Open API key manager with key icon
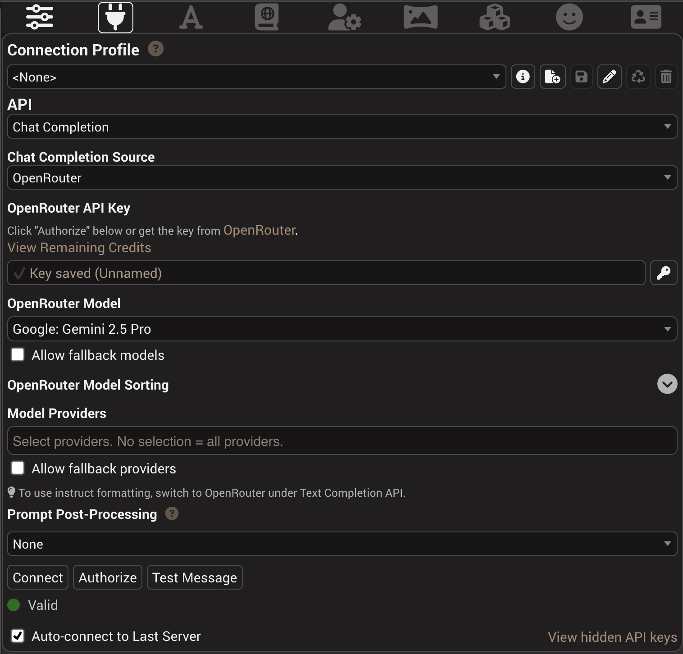683x654 pixels. point(664,272)
